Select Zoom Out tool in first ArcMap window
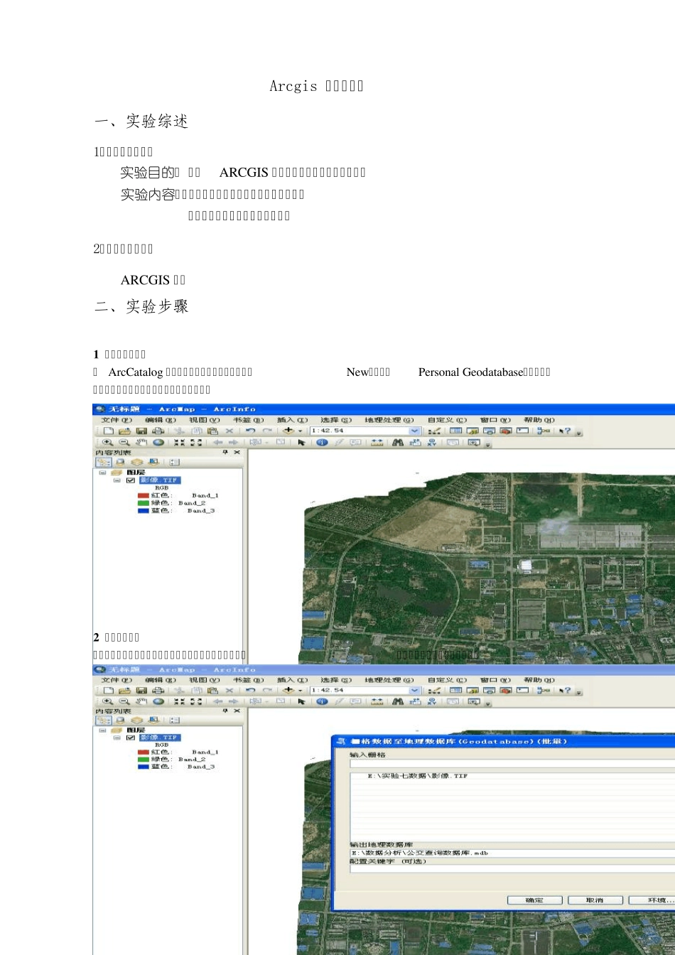675x955 pixels. 124,442
